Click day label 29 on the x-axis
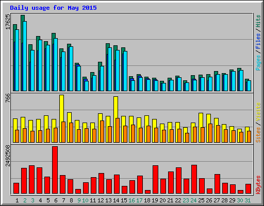This screenshot has height=206, width=264. [x=232, y=200]
